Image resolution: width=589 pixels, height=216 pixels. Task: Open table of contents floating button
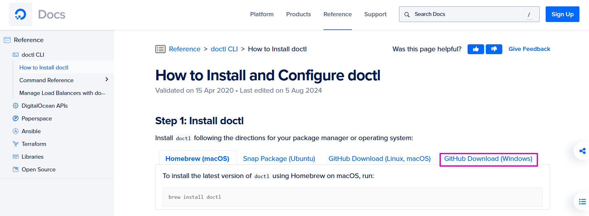(582, 202)
